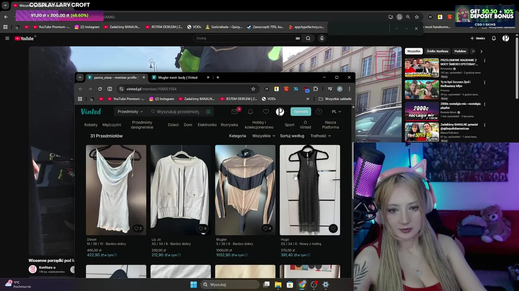This screenshot has width=519, height=291.
Task: Open Sport category menu
Action: click(290, 125)
